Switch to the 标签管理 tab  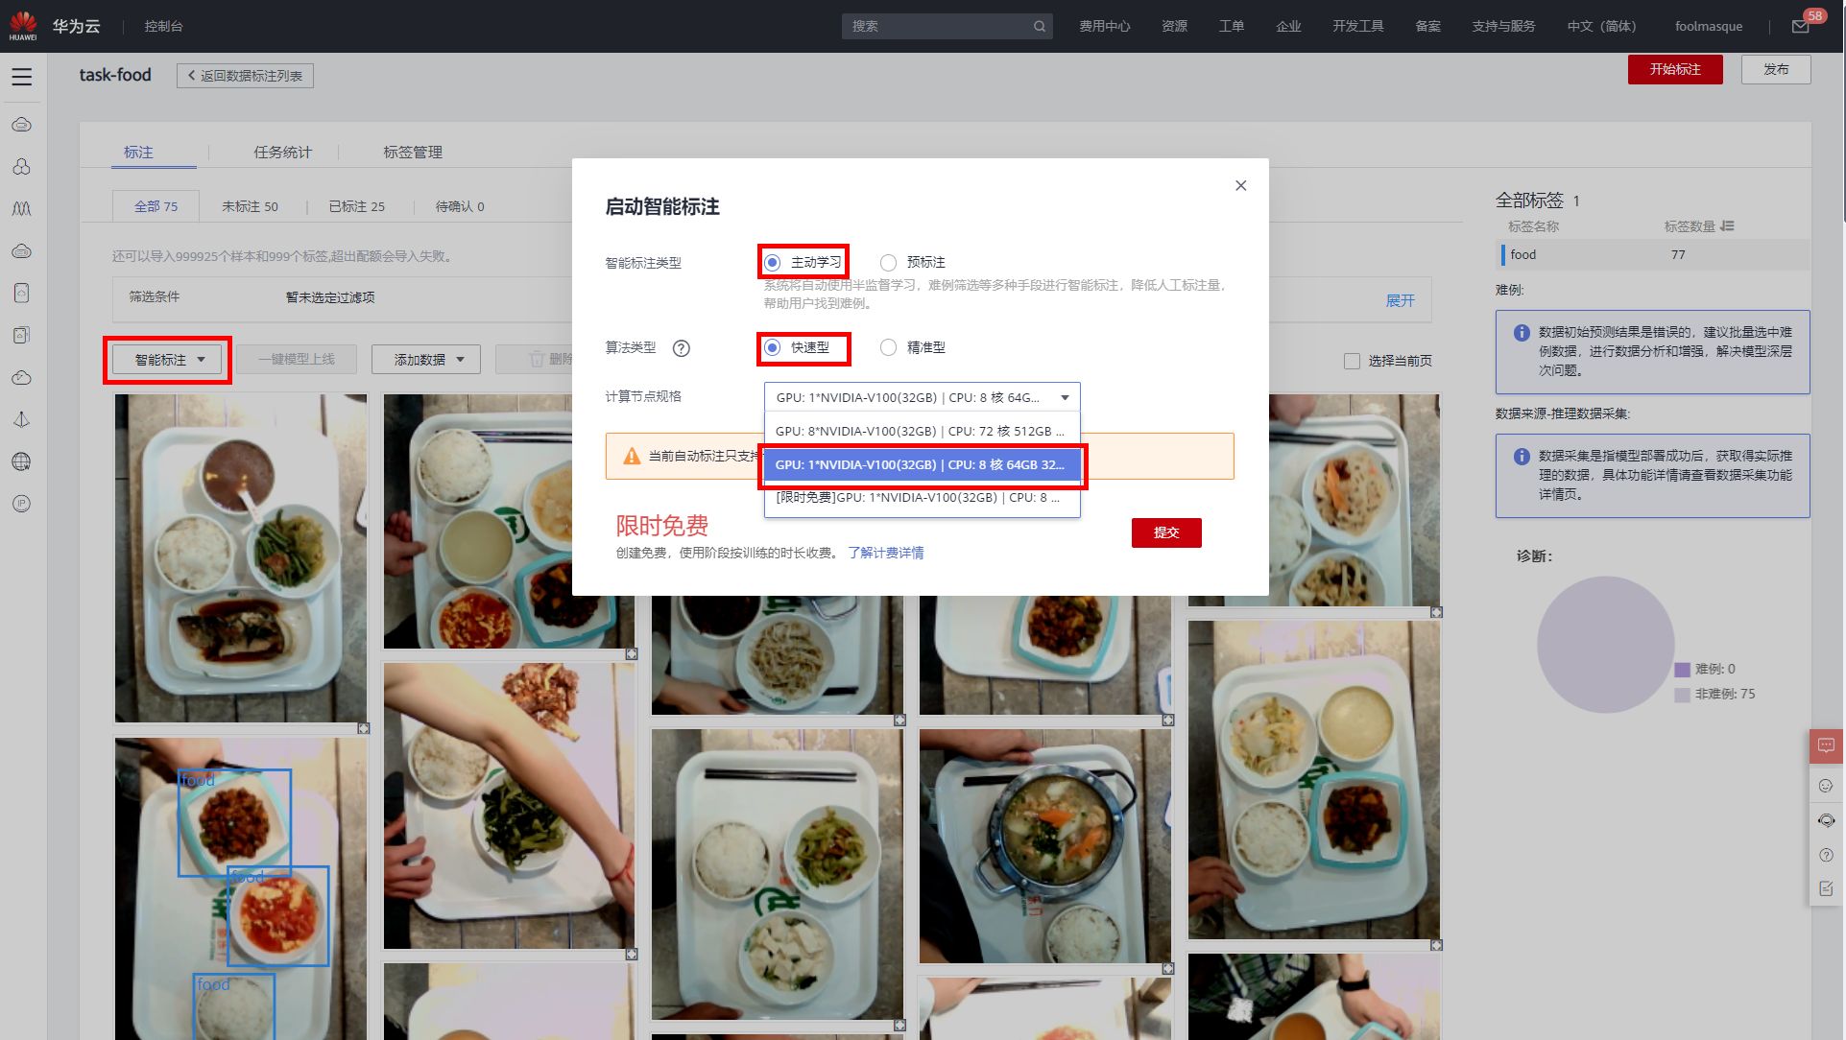pyautogui.click(x=413, y=152)
